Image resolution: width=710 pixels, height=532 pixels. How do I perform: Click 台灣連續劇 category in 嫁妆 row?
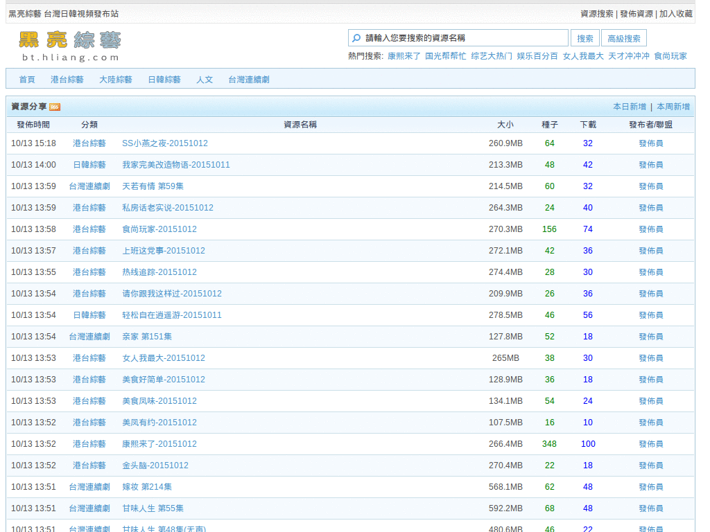pos(89,487)
